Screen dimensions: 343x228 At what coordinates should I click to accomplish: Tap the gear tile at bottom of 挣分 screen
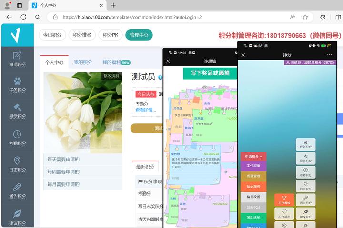click(284, 225)
